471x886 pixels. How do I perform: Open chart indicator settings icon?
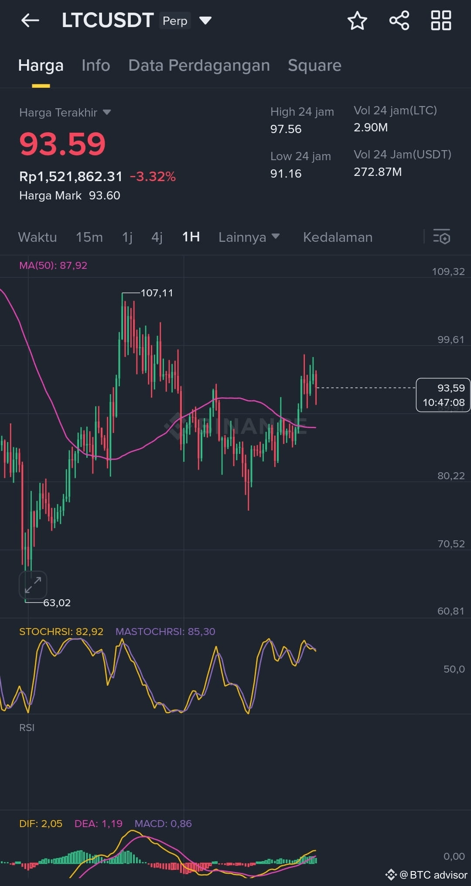coord(441,237)
